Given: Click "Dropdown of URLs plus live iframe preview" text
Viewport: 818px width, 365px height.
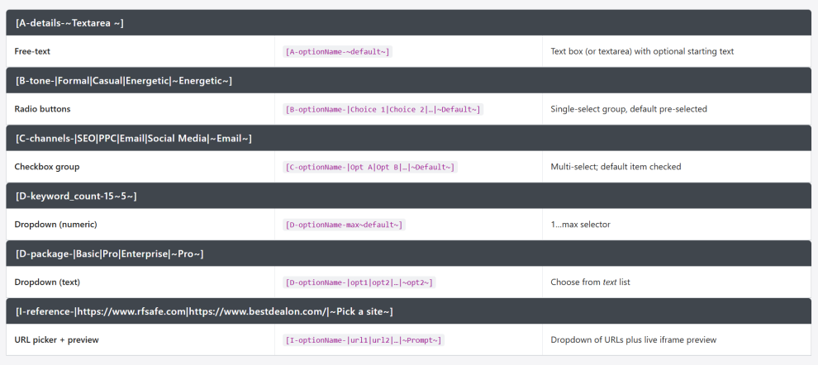Looking at the screenshot, I should (633, 340).
